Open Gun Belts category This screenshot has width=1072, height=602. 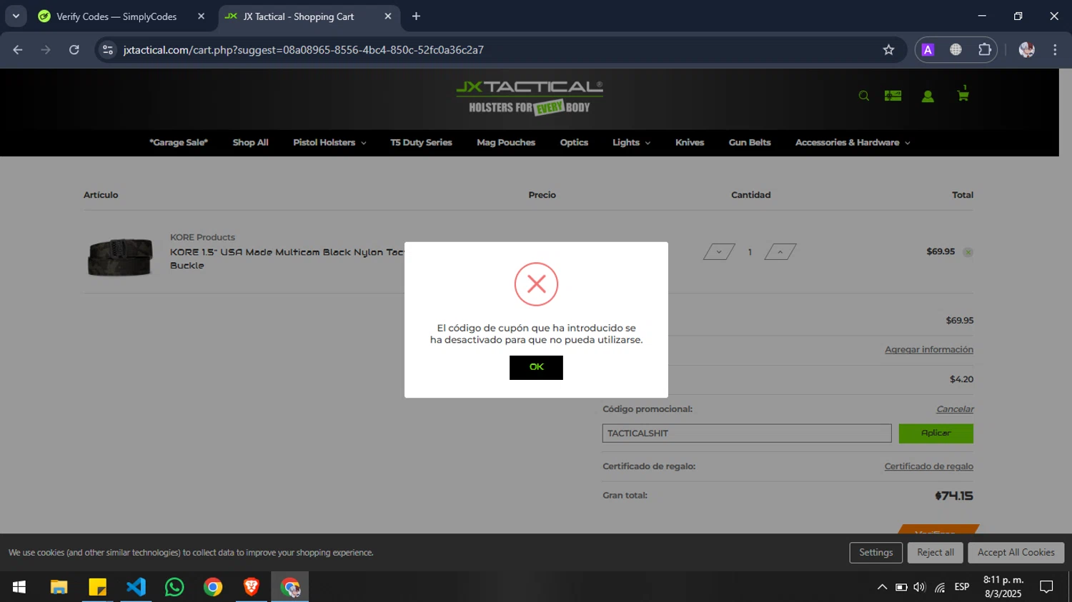(750, 143)
